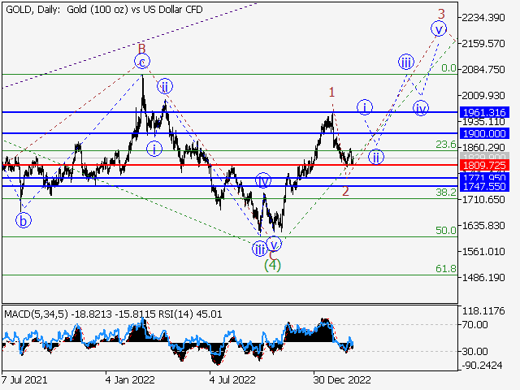Select the green (4) wave label
520x390 pixels.
(273, 265)
